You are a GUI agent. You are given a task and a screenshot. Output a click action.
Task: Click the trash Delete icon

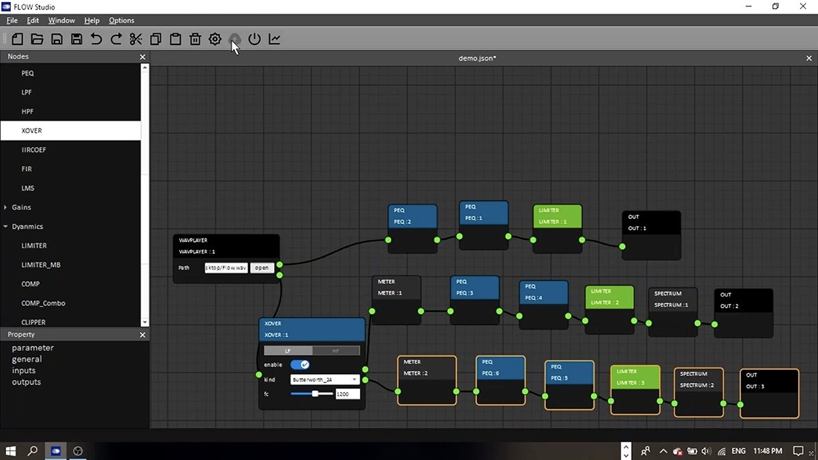pos(195,39)
